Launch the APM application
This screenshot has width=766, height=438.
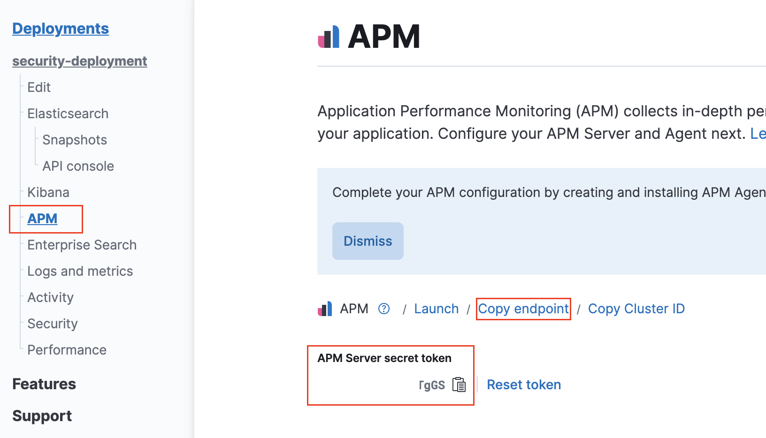[x=436, y=309]
